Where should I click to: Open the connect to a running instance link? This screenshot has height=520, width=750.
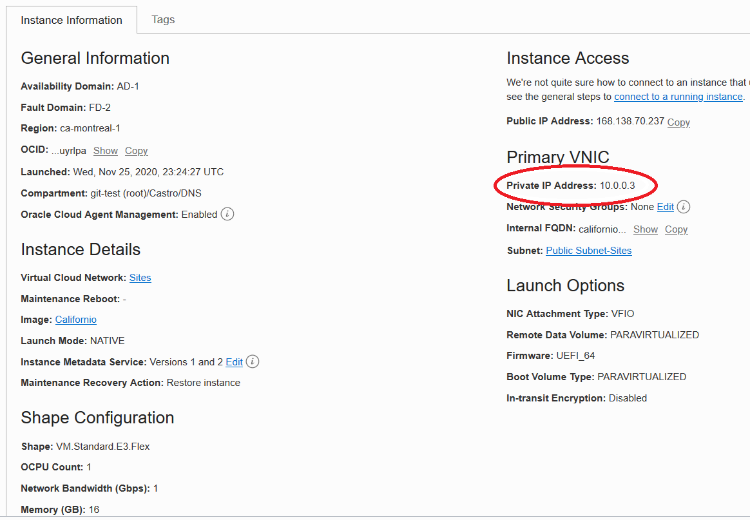click(x=678, y=97)
